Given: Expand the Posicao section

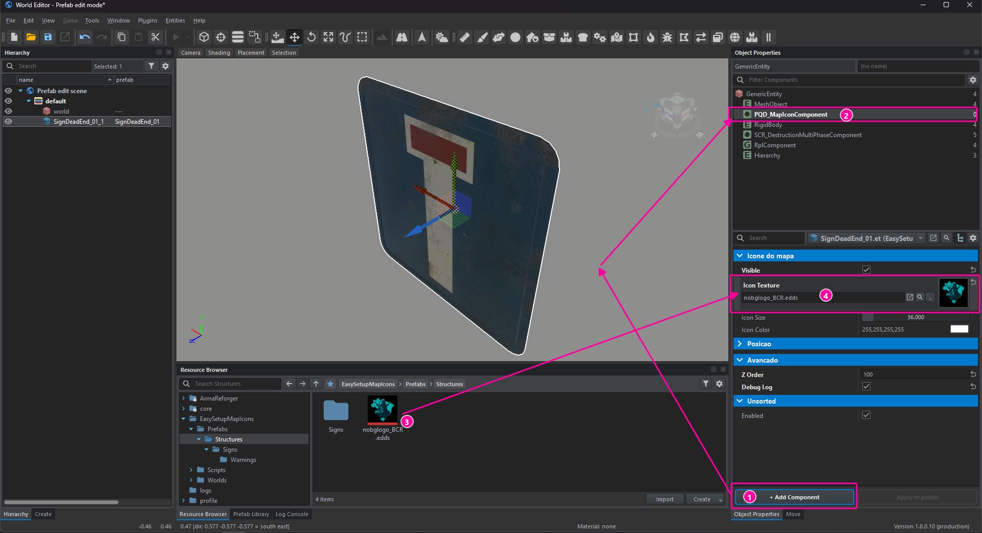Looking at the screenshot, I should pyautogui.click(x=740, y=343).
